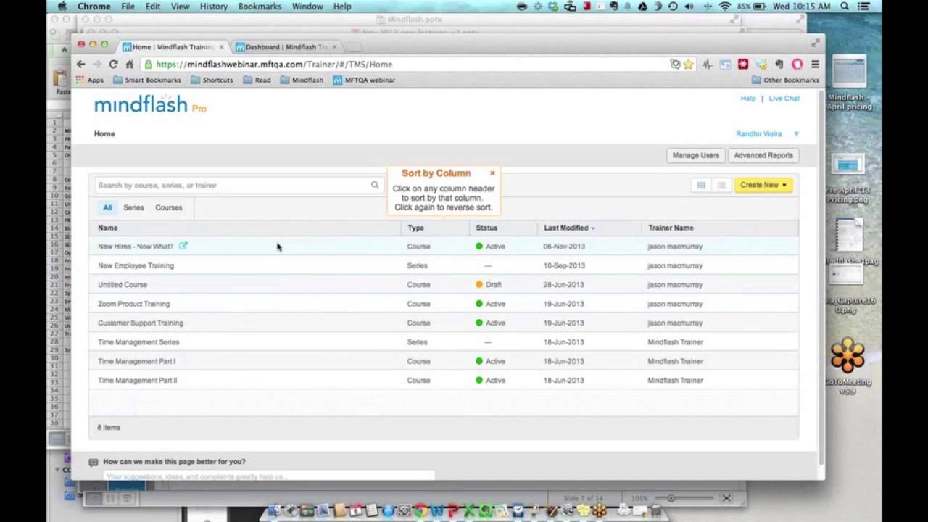Click the red asterisk extension icon
Viewport: 928px width, 522px height.
click(743, 64)
